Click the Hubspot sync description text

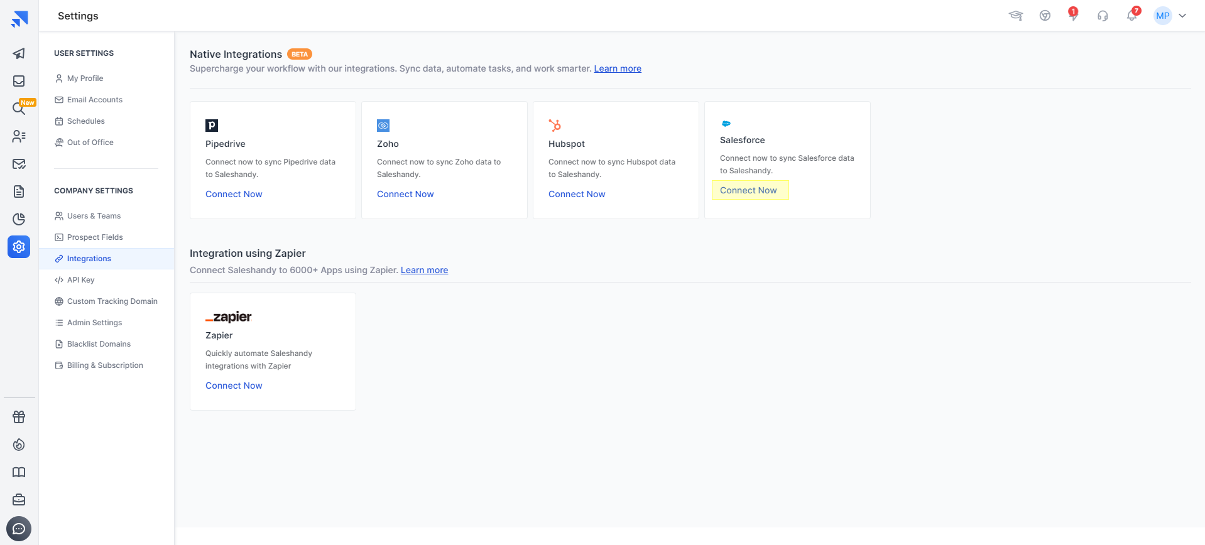[612, 168]
